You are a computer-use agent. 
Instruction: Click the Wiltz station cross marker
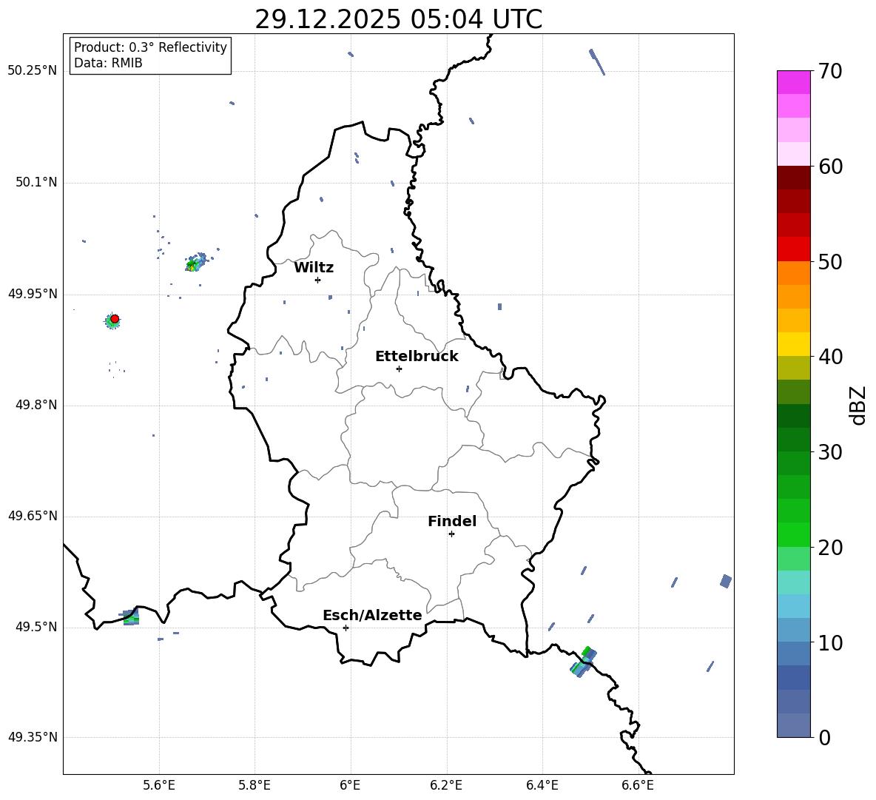point(317,280)
